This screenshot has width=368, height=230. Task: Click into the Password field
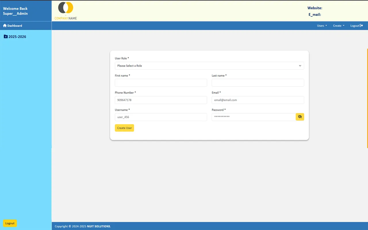(x=253, y=117)
